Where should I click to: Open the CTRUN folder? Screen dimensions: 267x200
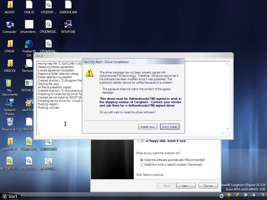tap(10, 47)
